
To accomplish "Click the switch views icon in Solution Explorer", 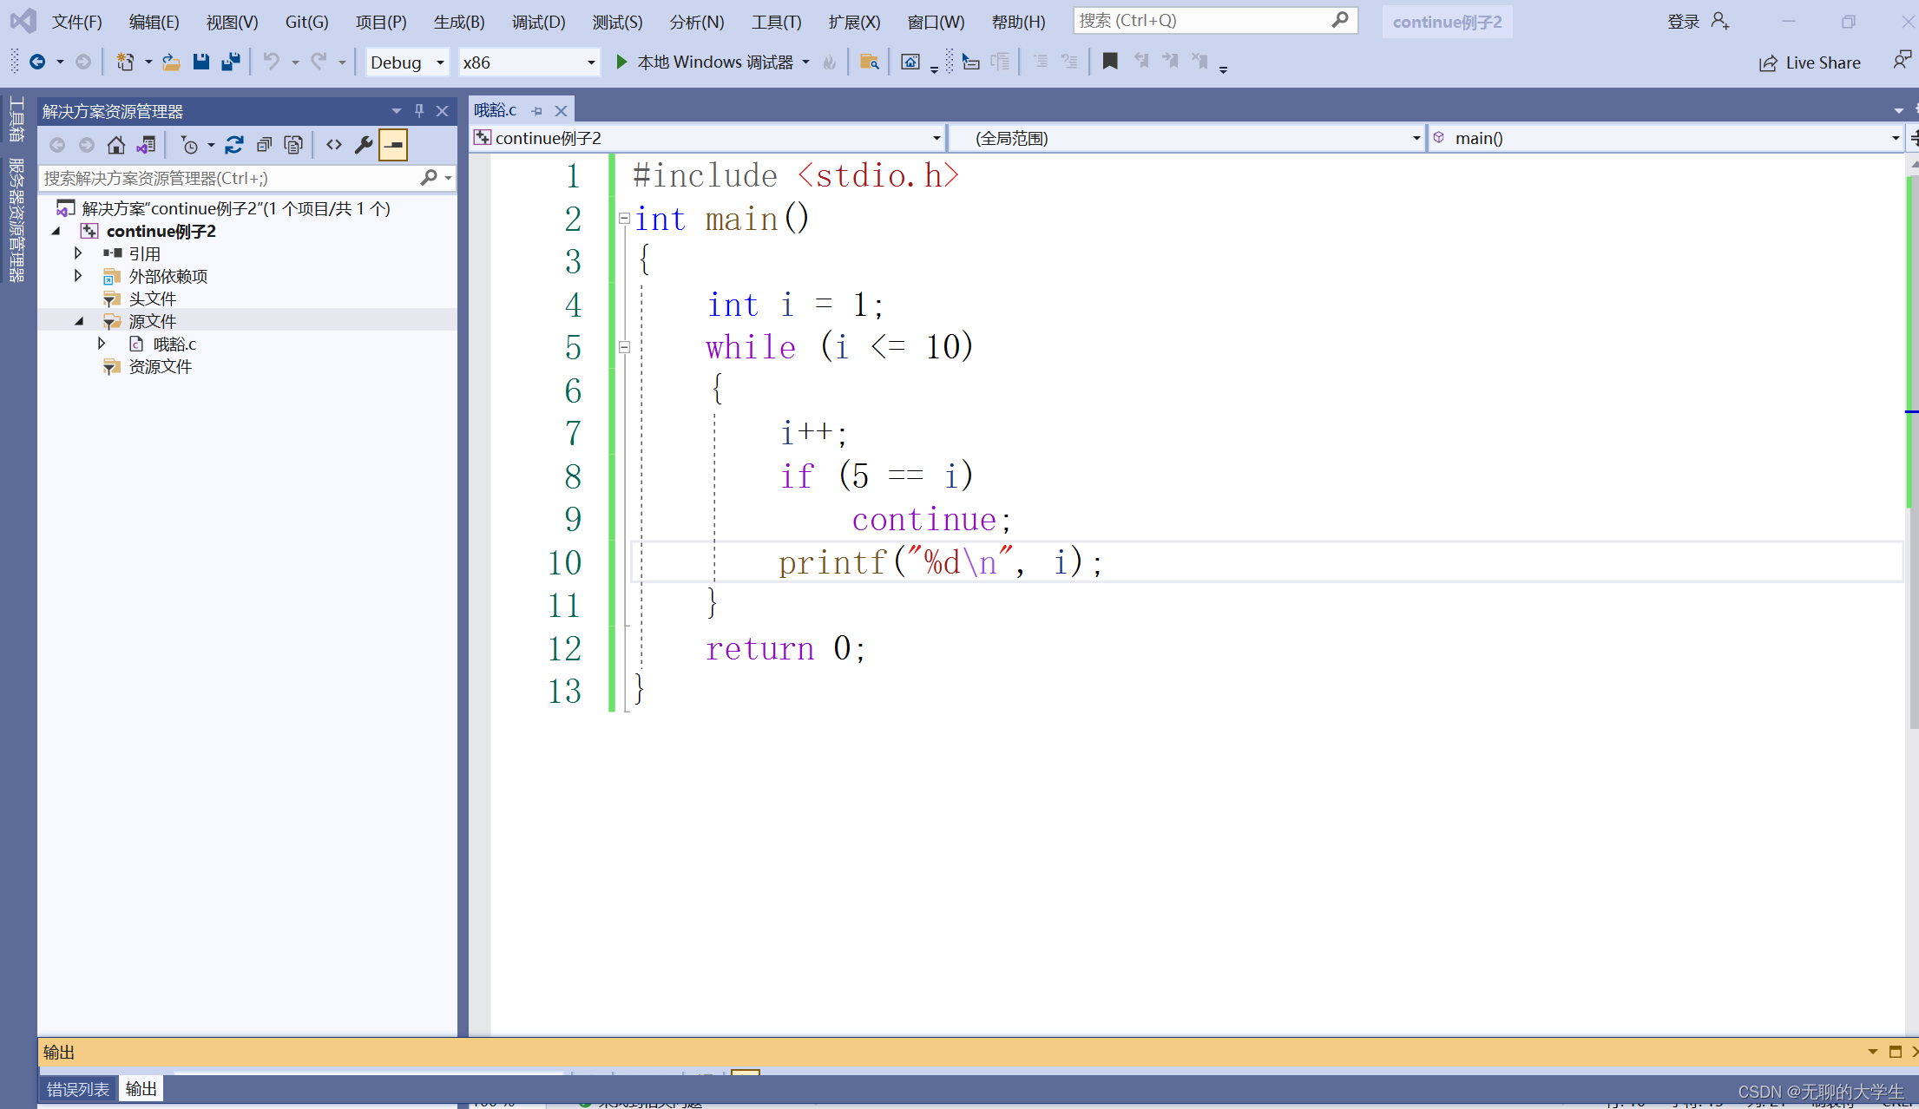I will [146, 145].
